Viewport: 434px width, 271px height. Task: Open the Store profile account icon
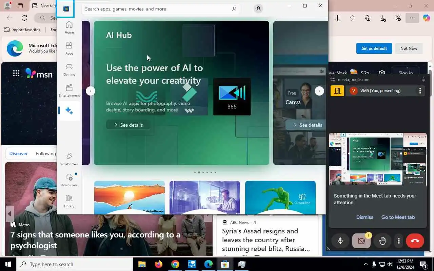point(258,9)
